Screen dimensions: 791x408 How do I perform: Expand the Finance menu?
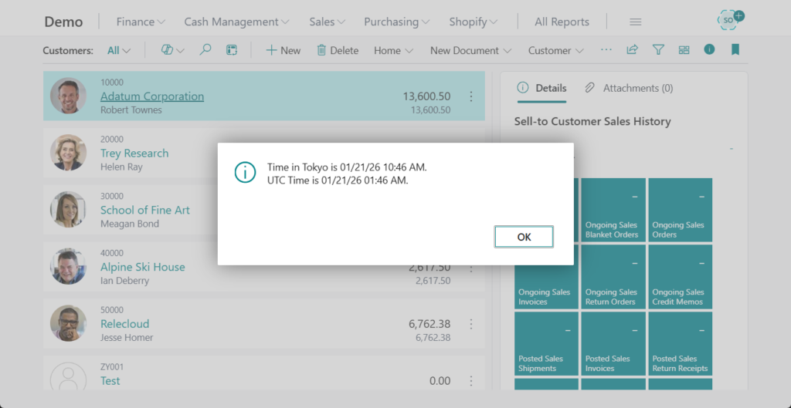(141, 22)
